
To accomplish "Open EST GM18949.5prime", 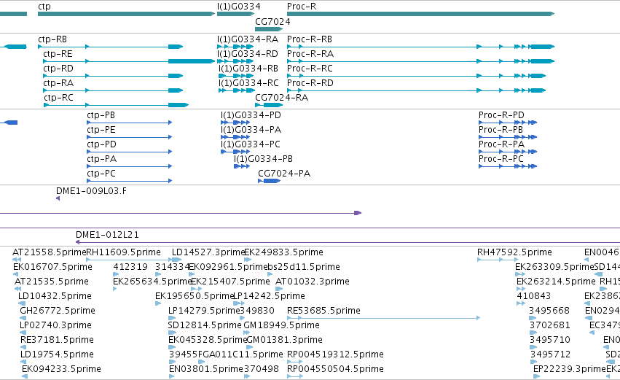I will [281, 325].
